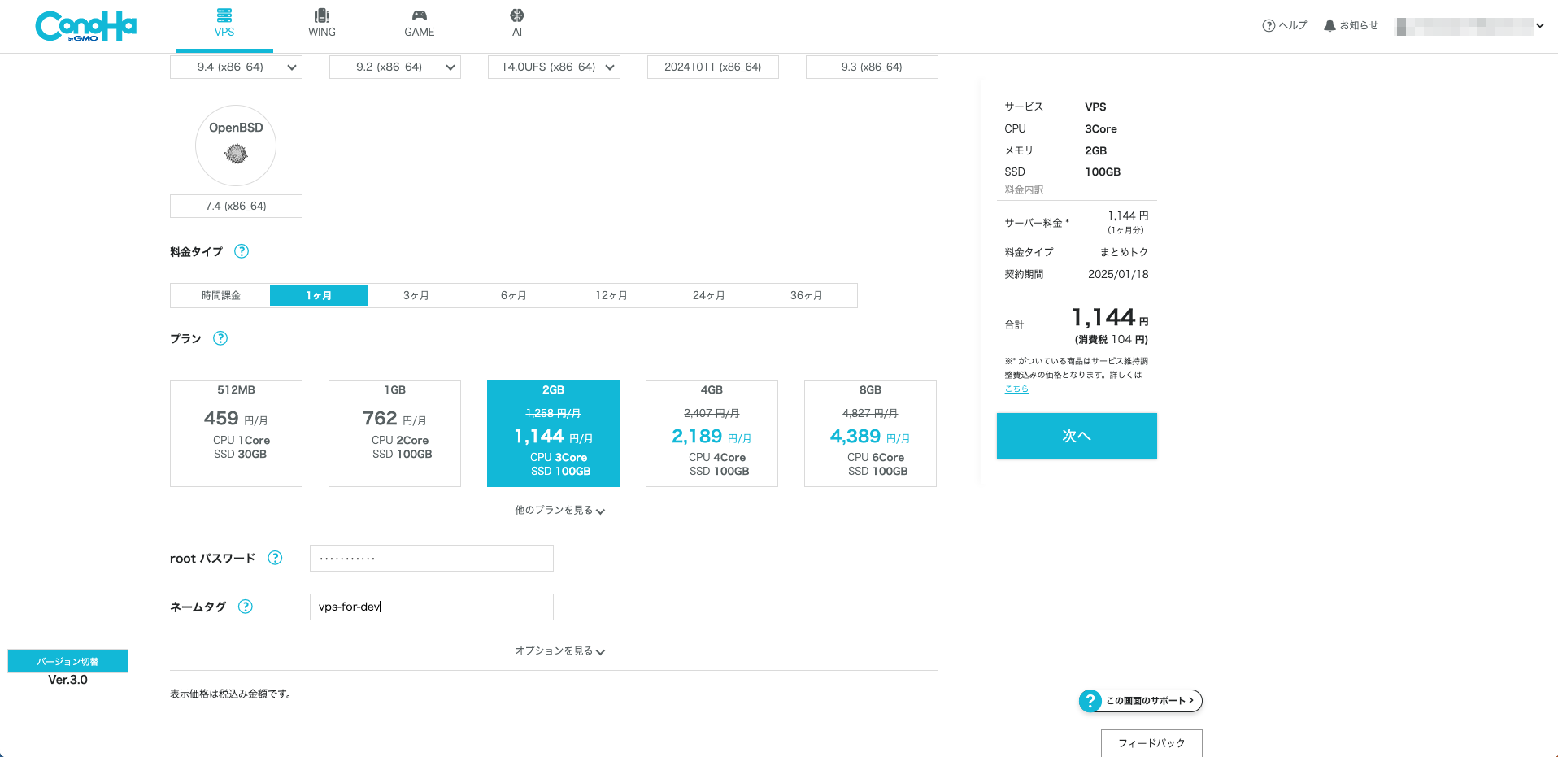This screenshot has width=1558, height=757.
Task: Expand オプションを見る options section
Action: tap(559, 650)
